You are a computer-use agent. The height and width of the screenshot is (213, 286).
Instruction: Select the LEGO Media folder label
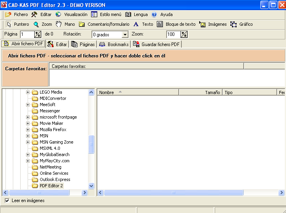tap(51, 92)
